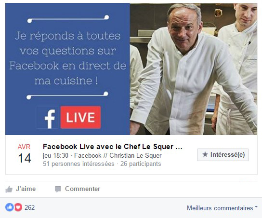The width and height of the screenshot is (262, 218).
Task: Click the blue promo text panel
Action: [x=67, y=69]
